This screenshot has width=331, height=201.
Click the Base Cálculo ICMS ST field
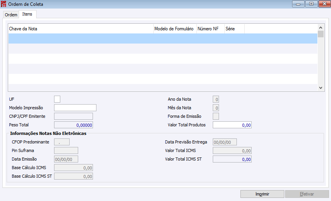pyautogui.click(x=74, y=177)
